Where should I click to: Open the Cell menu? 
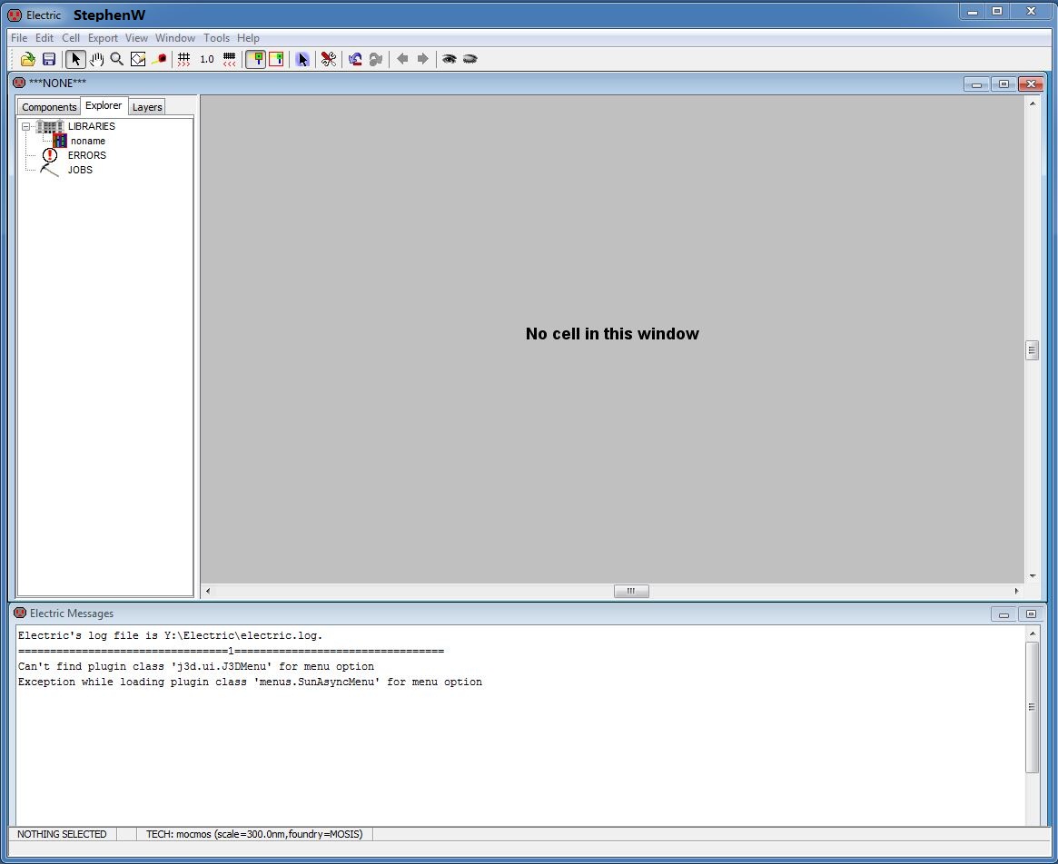point(71,38)
